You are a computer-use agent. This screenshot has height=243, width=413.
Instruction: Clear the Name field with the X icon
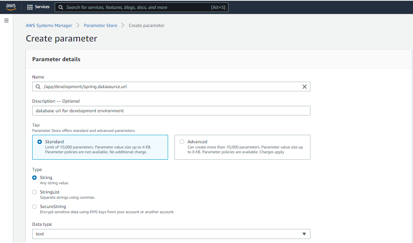[304, 86]
